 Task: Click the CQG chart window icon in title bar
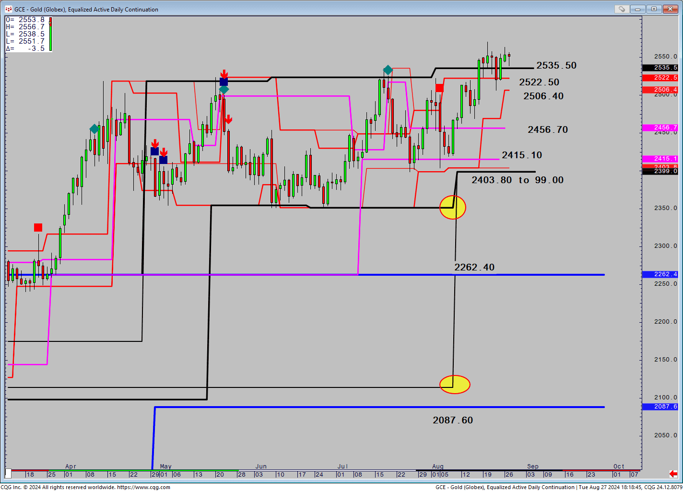tap(8, 9)
